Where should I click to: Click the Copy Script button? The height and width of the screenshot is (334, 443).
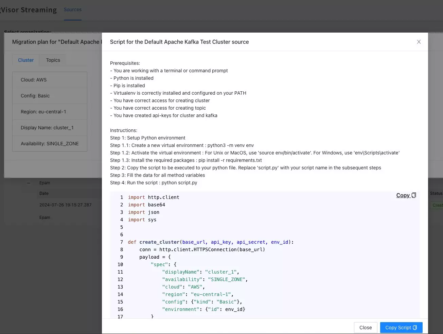pyautogui.click(x=401, y=328)
